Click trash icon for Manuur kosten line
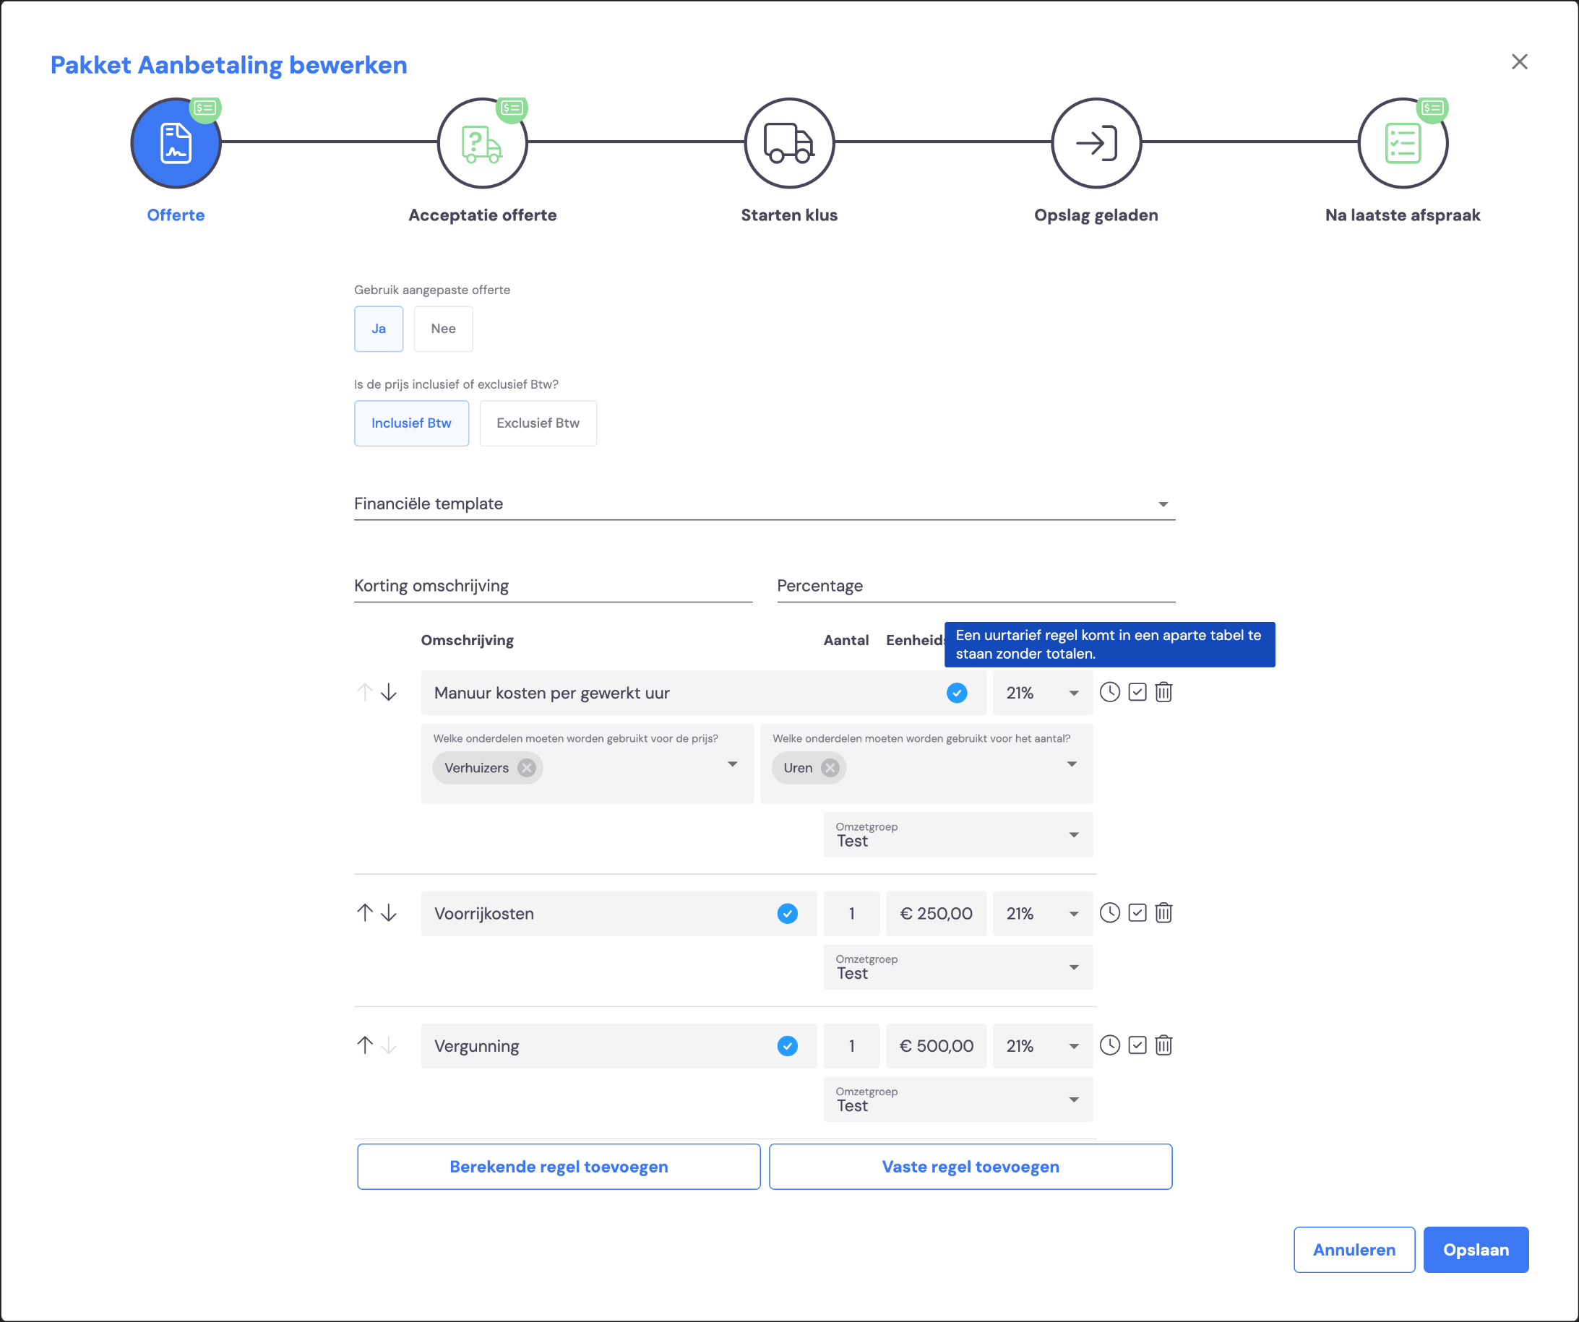 point(1163,692)
